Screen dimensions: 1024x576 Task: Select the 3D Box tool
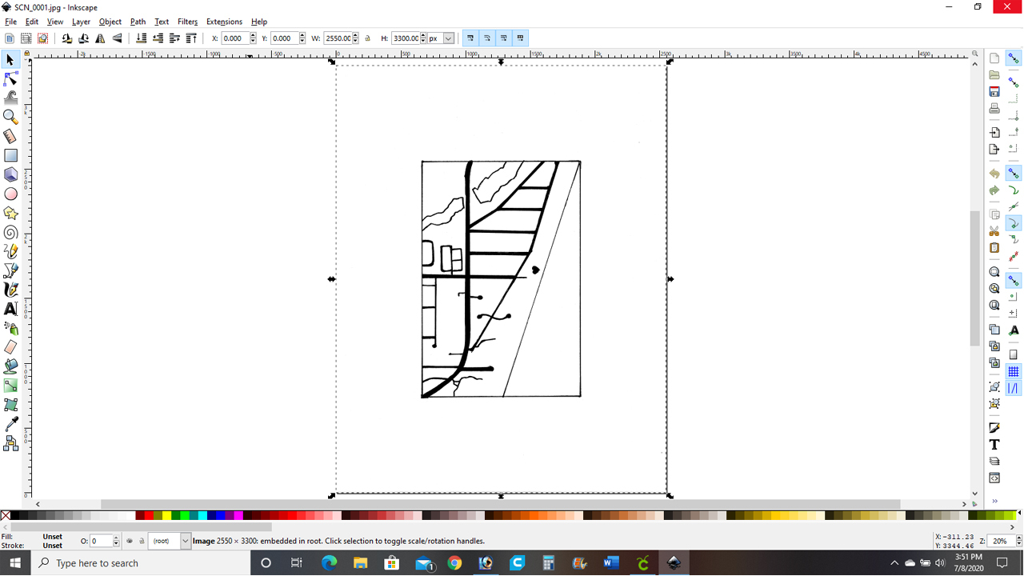click(x=10, y=174)
